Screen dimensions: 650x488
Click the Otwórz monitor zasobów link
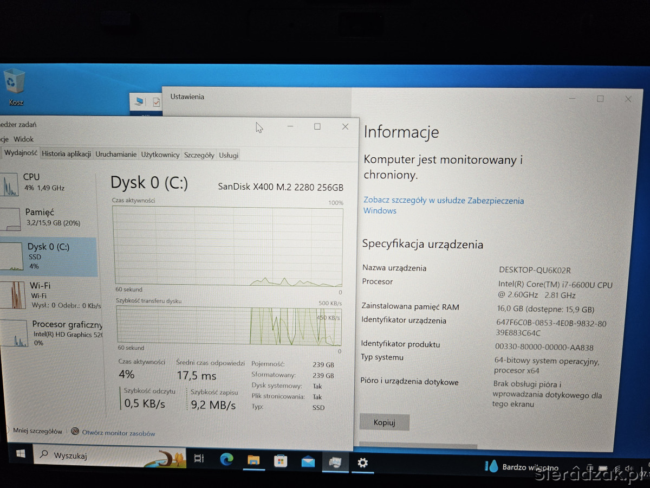pos(118,433)
